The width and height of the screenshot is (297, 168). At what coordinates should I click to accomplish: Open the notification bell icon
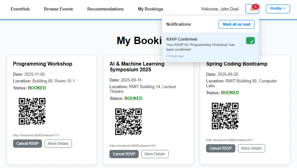(252, 9)
